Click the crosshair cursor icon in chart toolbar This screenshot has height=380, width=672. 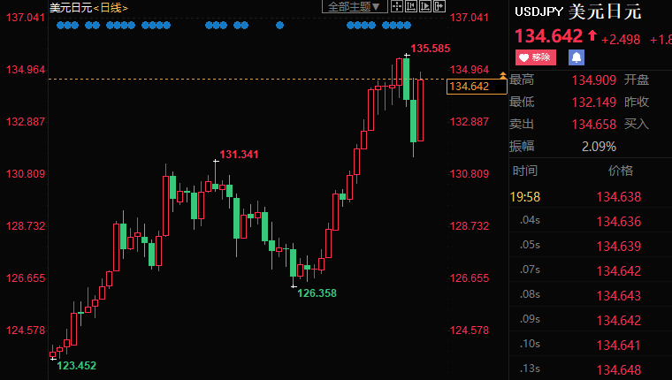[x=395, y=7]
